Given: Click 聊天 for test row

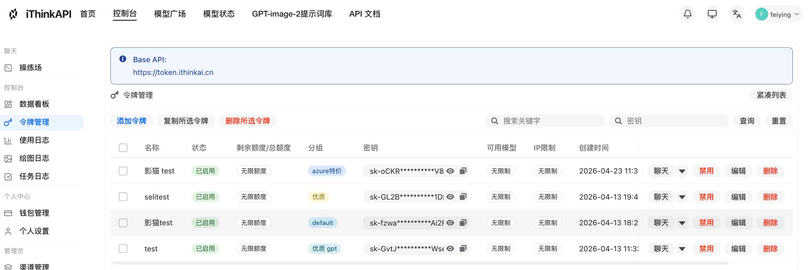Looking at the screenshot, I should coord(661,249).
